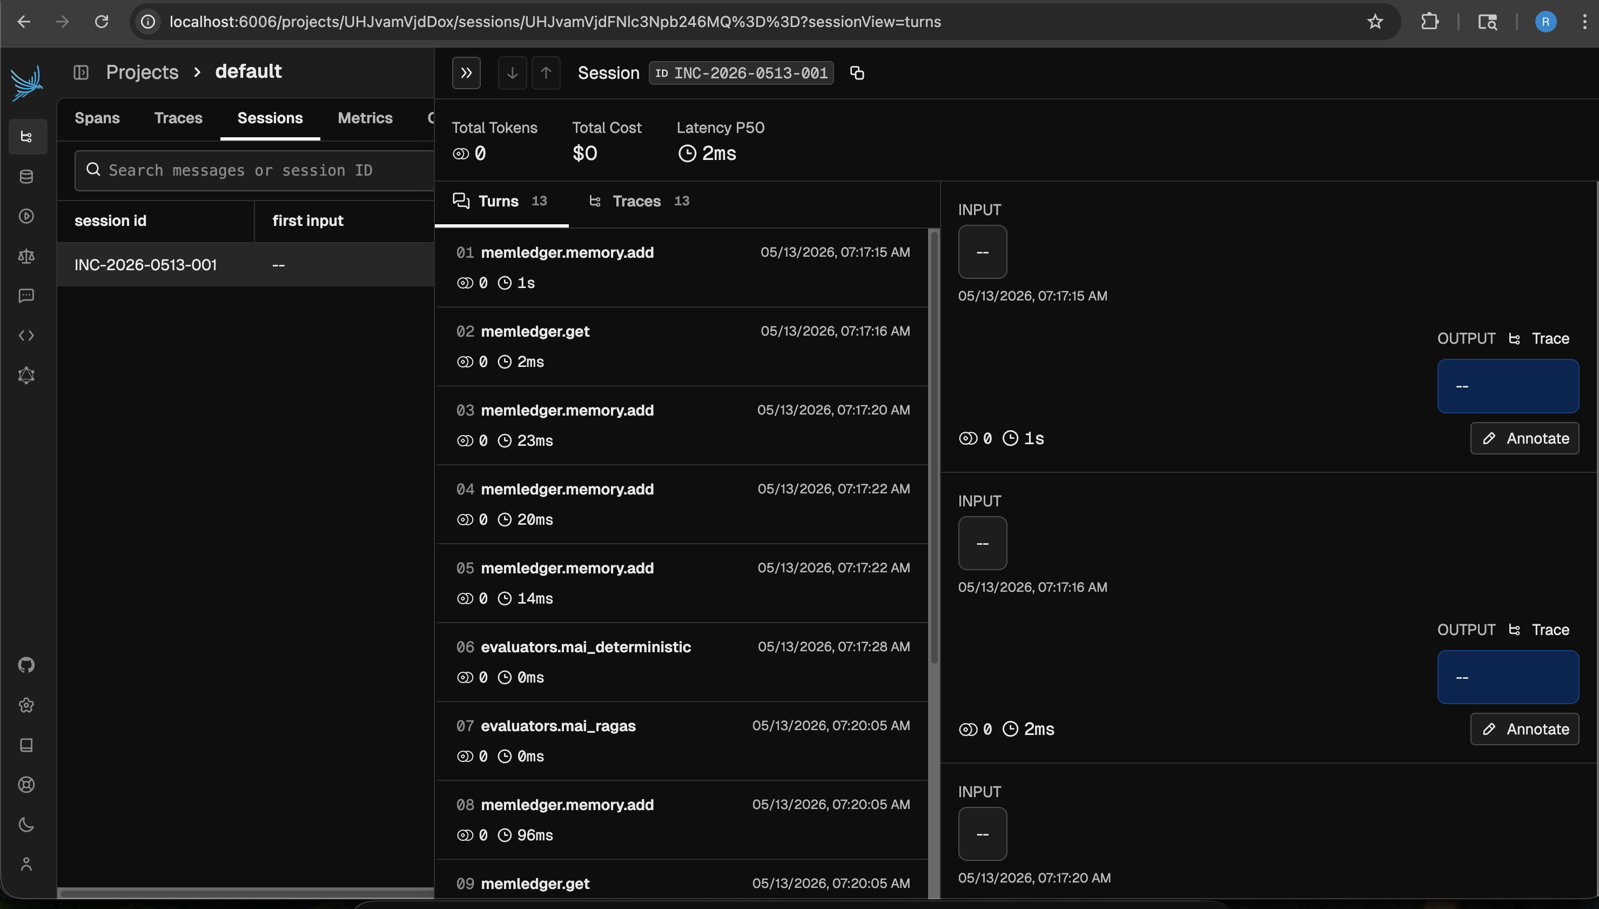
Task: Go to next session with down arrow
Action: click(512, 73)
